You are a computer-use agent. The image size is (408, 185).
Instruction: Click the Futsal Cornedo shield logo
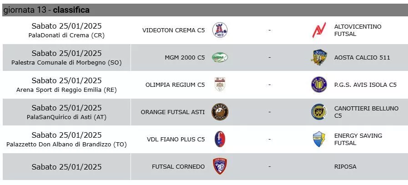click(220, 166)
